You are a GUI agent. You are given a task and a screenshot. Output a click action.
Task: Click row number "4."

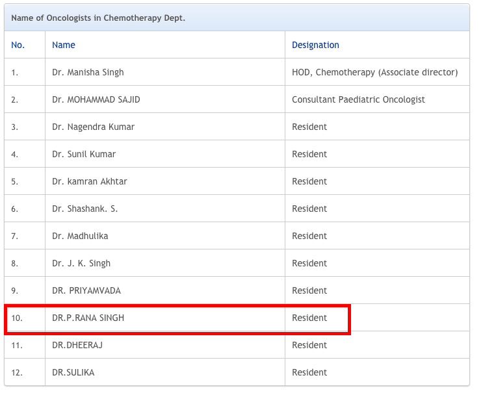click(x=14, y=154)
